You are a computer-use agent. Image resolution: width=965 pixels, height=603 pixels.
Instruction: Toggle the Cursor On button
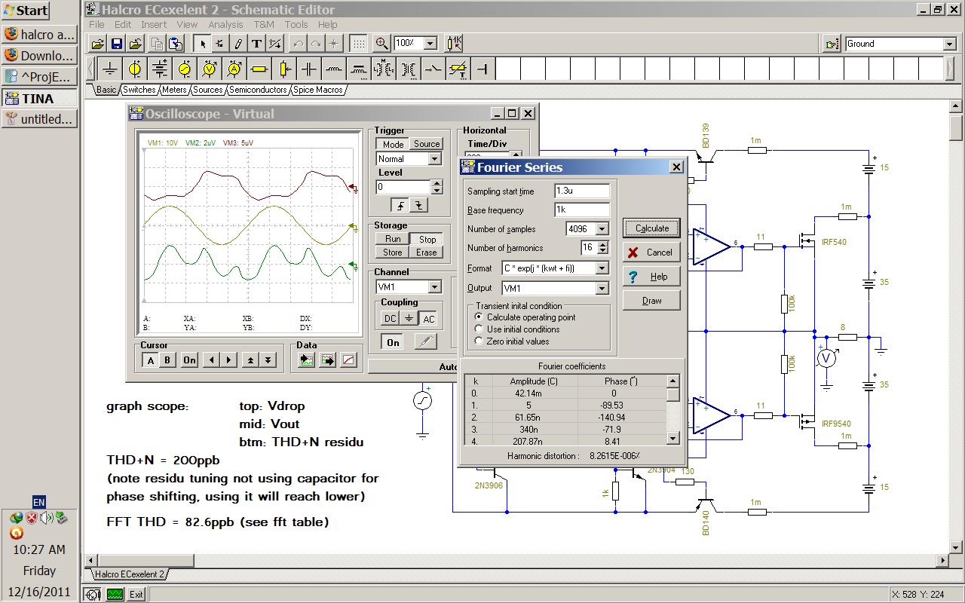click(x=189, y=360)
